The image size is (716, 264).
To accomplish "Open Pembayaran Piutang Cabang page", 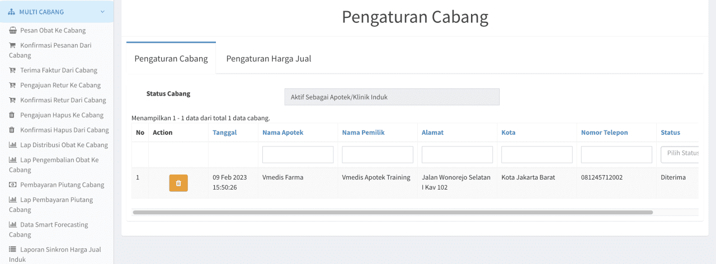I will [62, 185].
